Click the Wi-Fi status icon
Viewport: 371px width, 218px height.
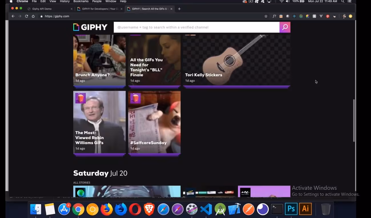coord(281,1)
